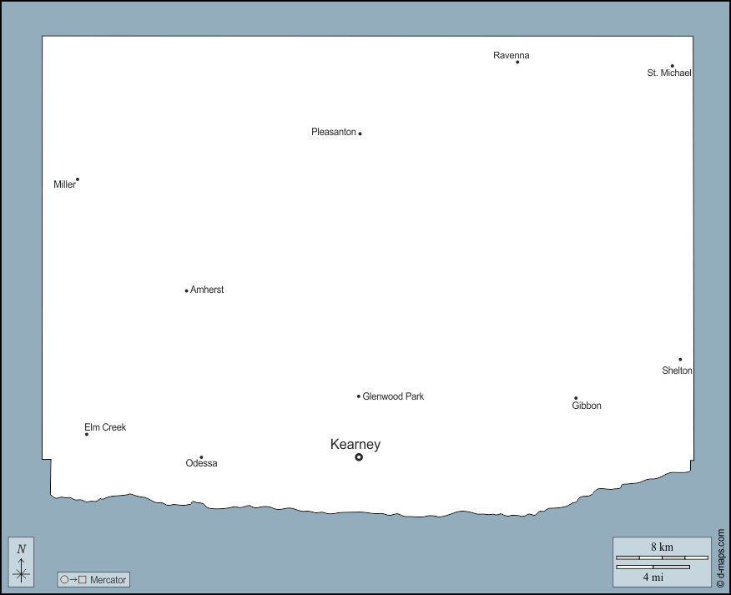Viewport: 731px width, 595px height.
Task: Click the 4 mi scale bar
Action: [653, 567]
